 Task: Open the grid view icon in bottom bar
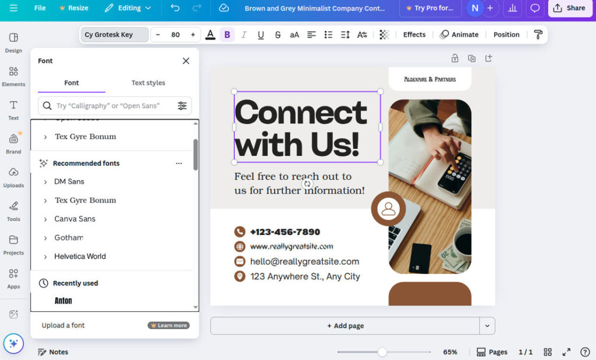(548, 352)
